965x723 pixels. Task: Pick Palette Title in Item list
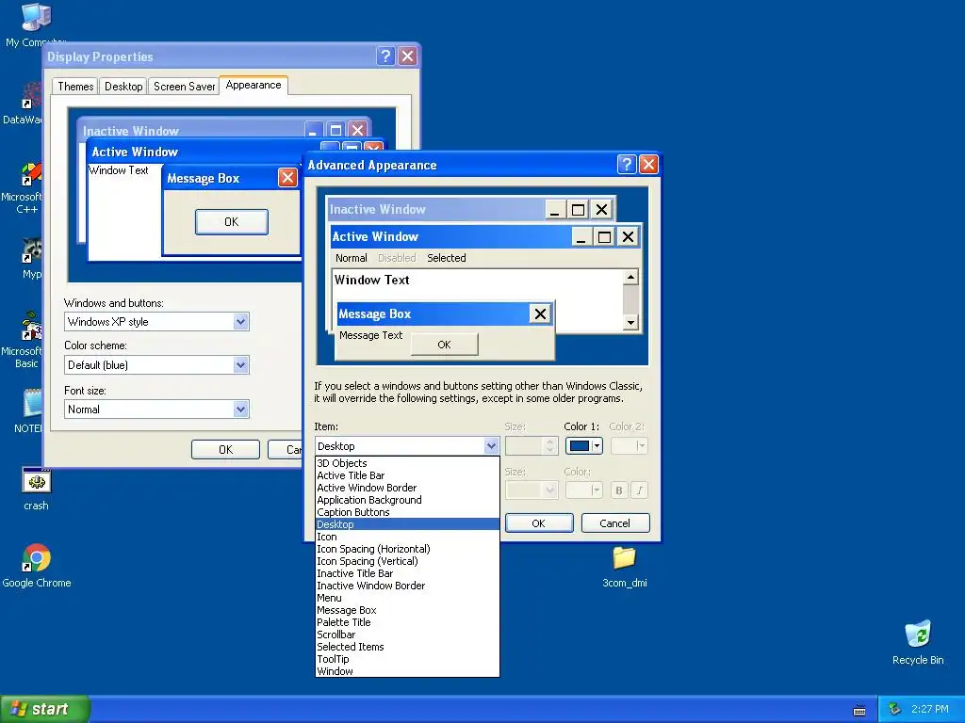point(407,622)
